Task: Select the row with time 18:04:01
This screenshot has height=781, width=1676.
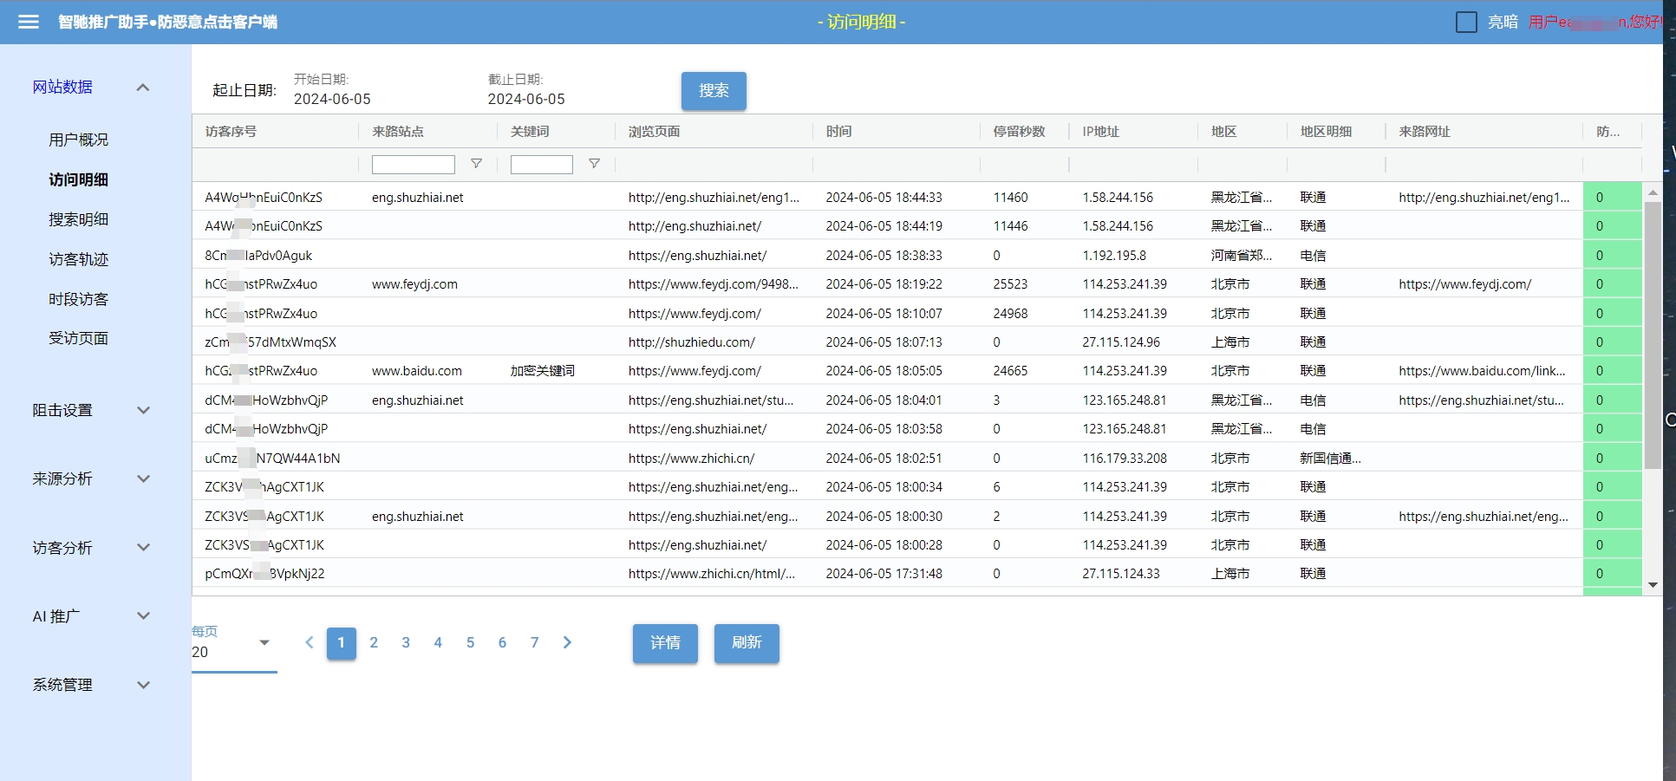Action: point(916,400)
